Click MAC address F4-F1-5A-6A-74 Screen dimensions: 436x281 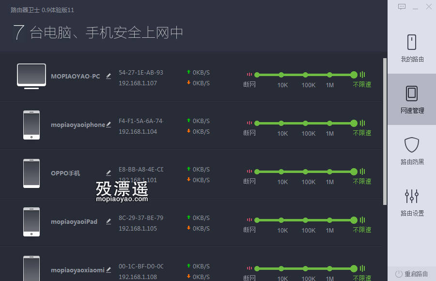click(x=140, y=121)
